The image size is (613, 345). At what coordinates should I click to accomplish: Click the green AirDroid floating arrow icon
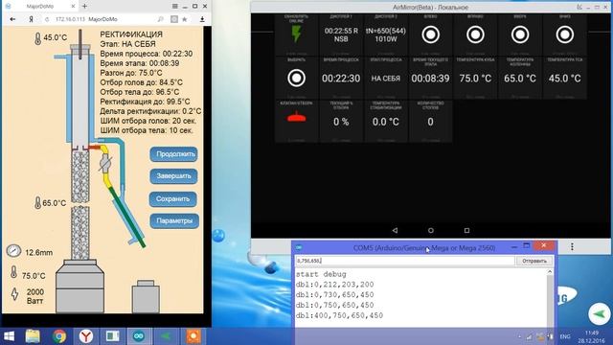pyautogui.click(x=600, y=313)
